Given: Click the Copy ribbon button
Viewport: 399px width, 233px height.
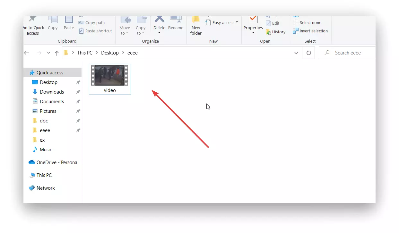Looking at the screenshot, I should coord(53,23).
